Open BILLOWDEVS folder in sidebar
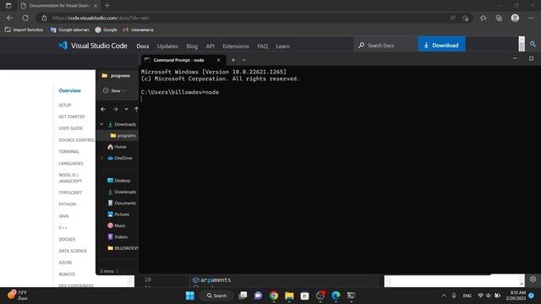Viewport: 541px width, 304px height. (x=123, y=247)
